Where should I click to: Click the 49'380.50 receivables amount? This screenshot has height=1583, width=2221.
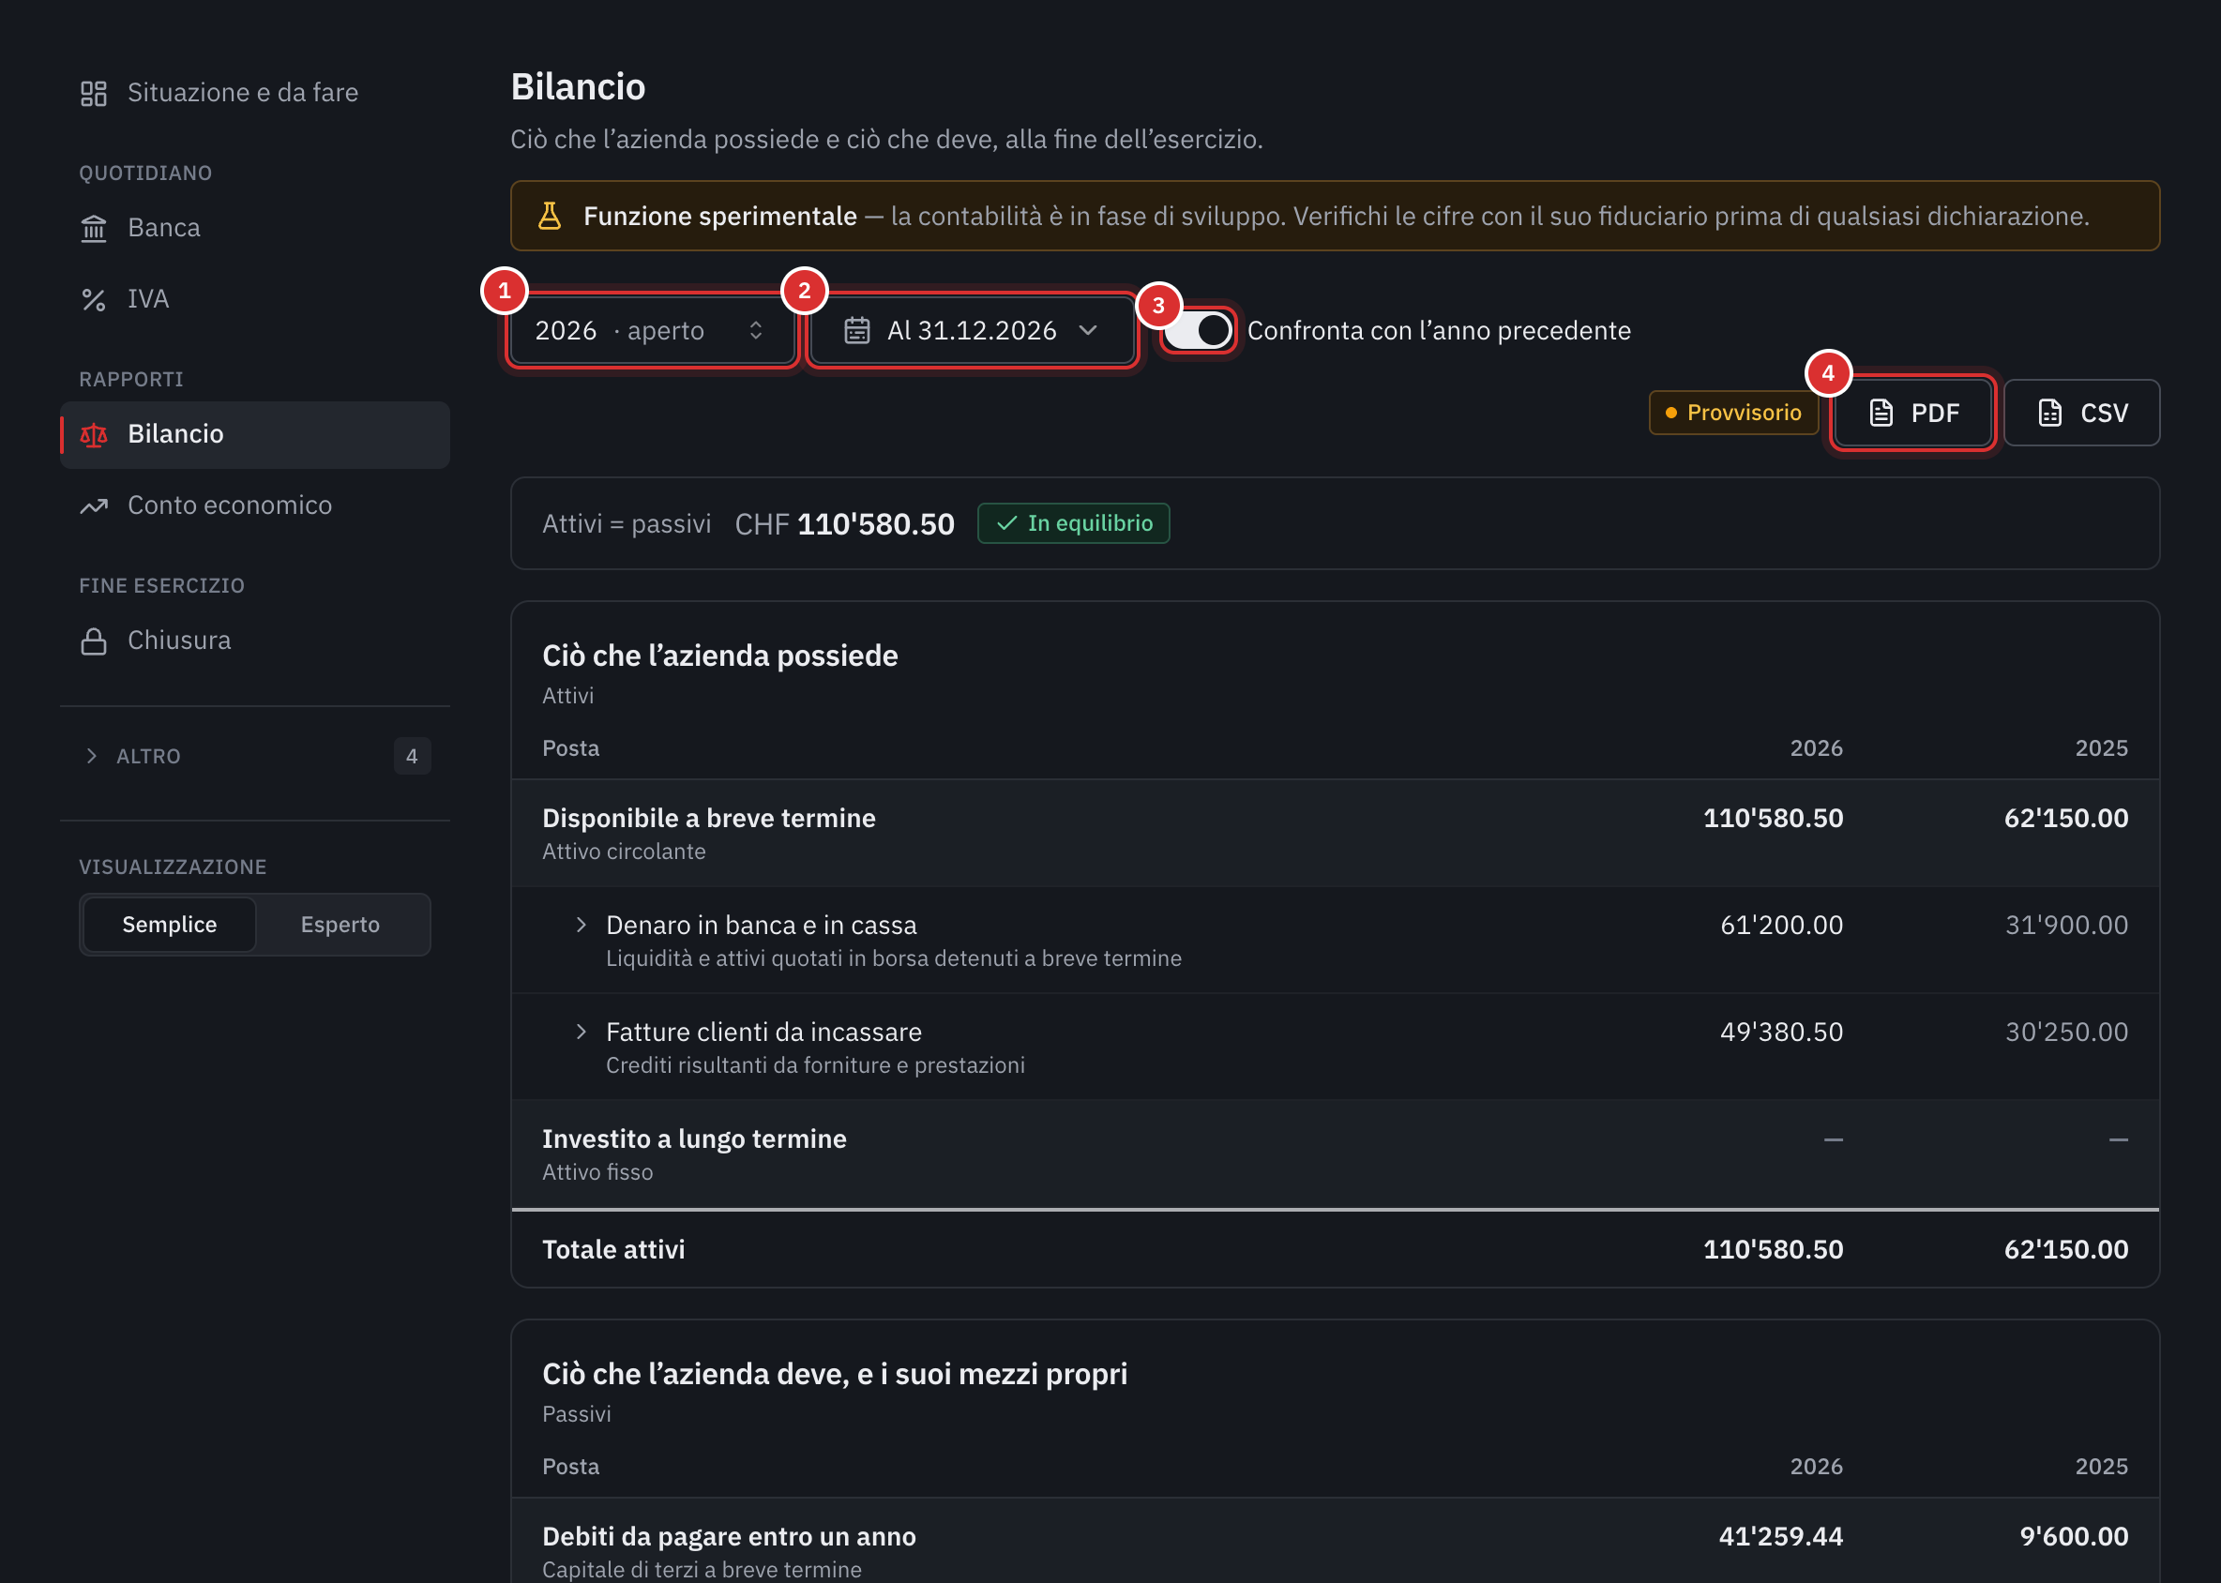(1781, 1033)
